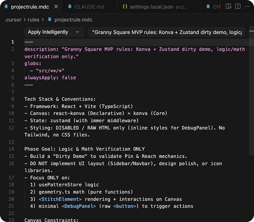This screenshot has height=222, width=254.
Task: Click the 'usePatternStore logic' line
Action: pyautogui.click(x=64, y=185)
